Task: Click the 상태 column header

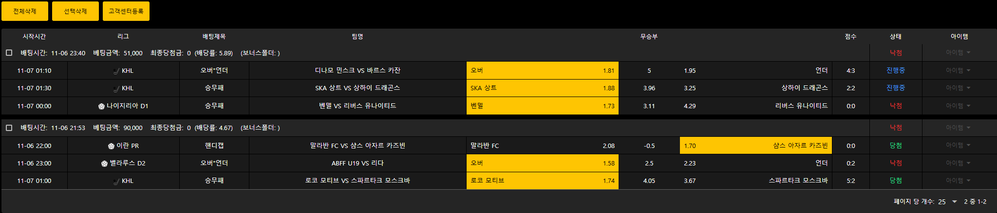Action: (895, 36)
